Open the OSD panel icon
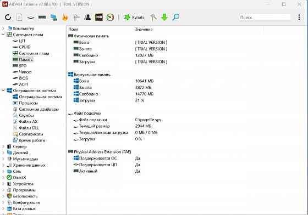 tap(99, 17)
